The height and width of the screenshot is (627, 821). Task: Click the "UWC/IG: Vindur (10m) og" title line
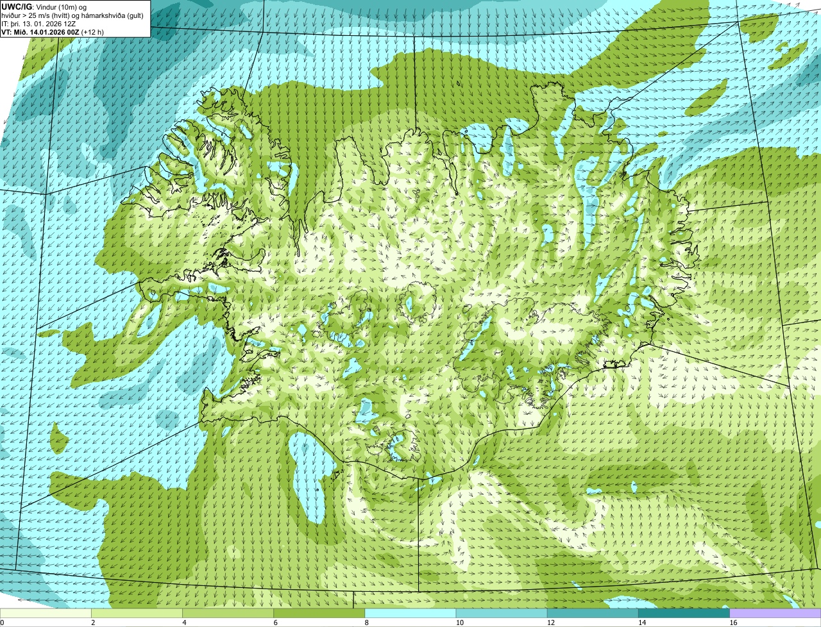44,6
